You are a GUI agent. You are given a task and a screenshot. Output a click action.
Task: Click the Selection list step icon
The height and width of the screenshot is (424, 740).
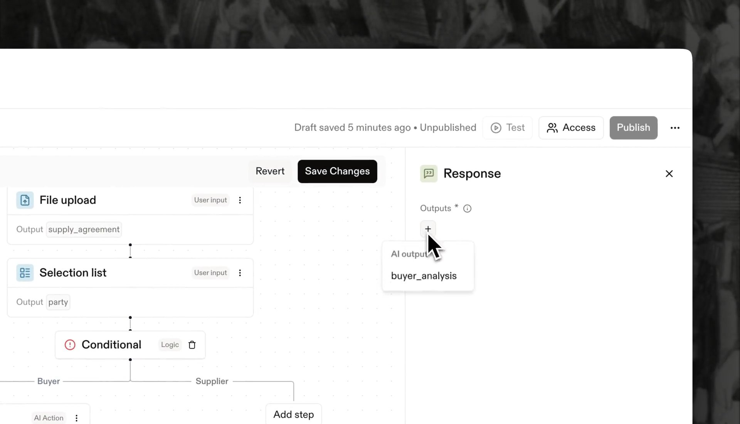[25, 273]
